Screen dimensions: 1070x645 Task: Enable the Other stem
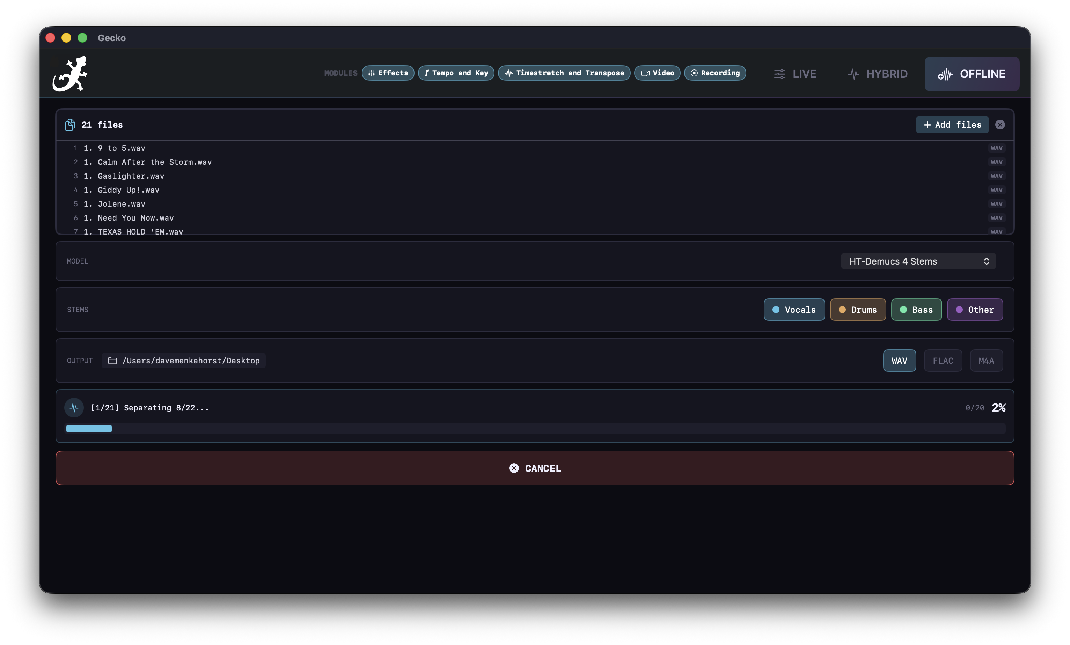975,310
